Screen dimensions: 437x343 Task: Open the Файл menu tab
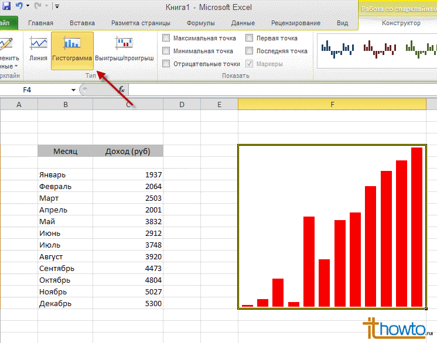(8, 23)
